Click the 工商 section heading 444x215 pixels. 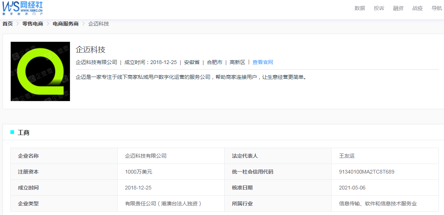point(24,132)
